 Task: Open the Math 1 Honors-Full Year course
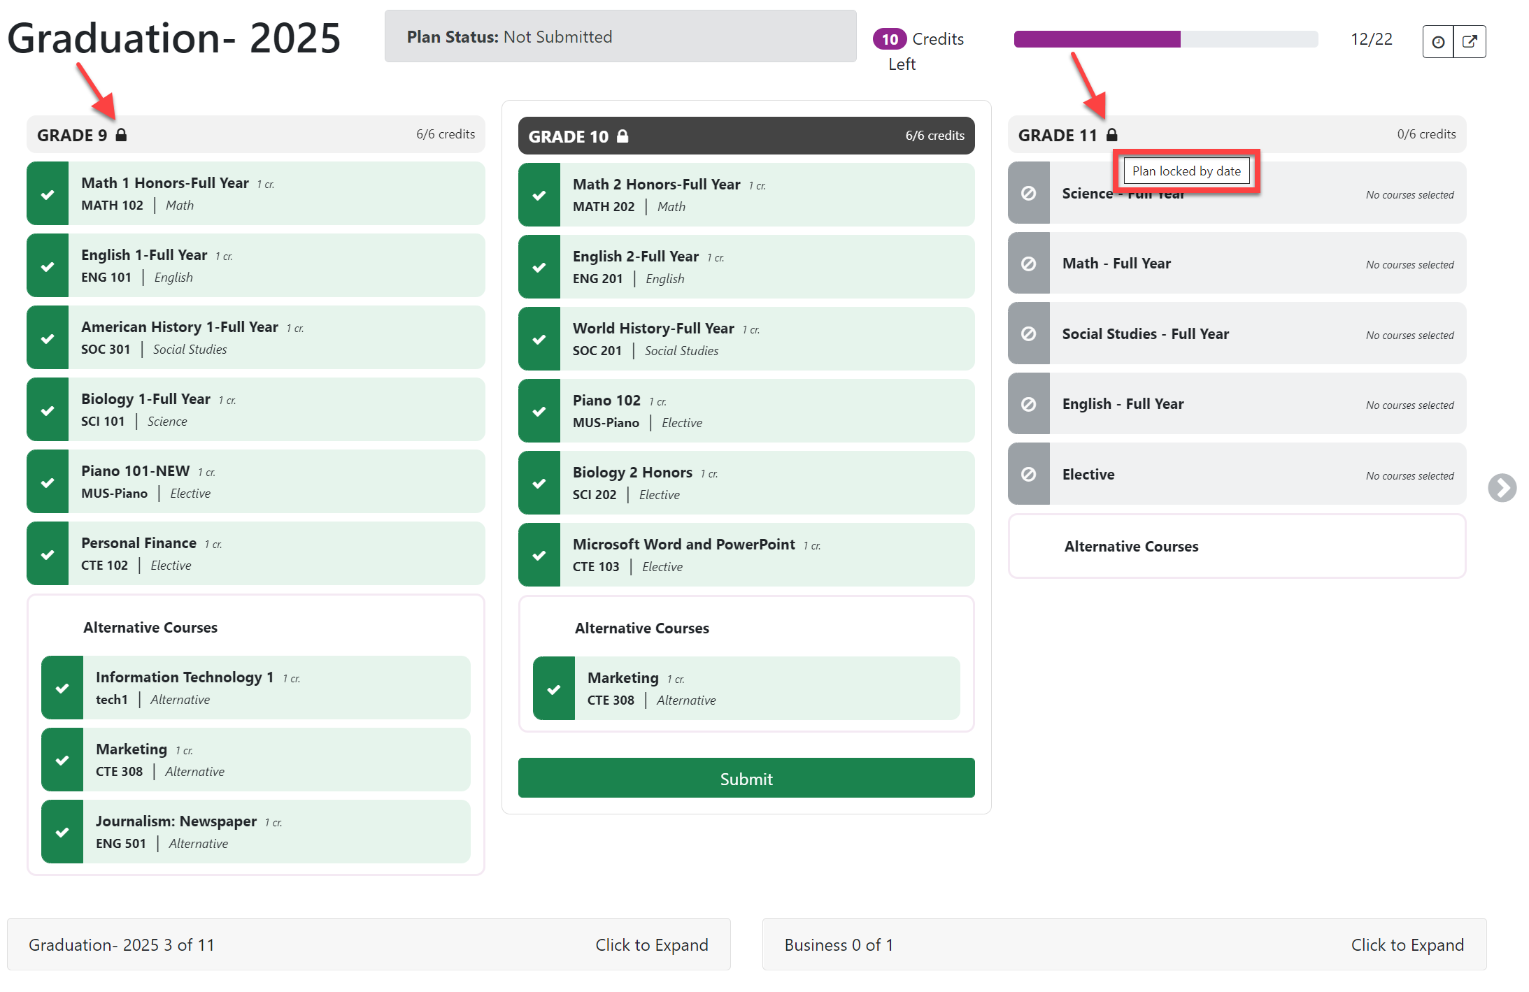[256, 194]
